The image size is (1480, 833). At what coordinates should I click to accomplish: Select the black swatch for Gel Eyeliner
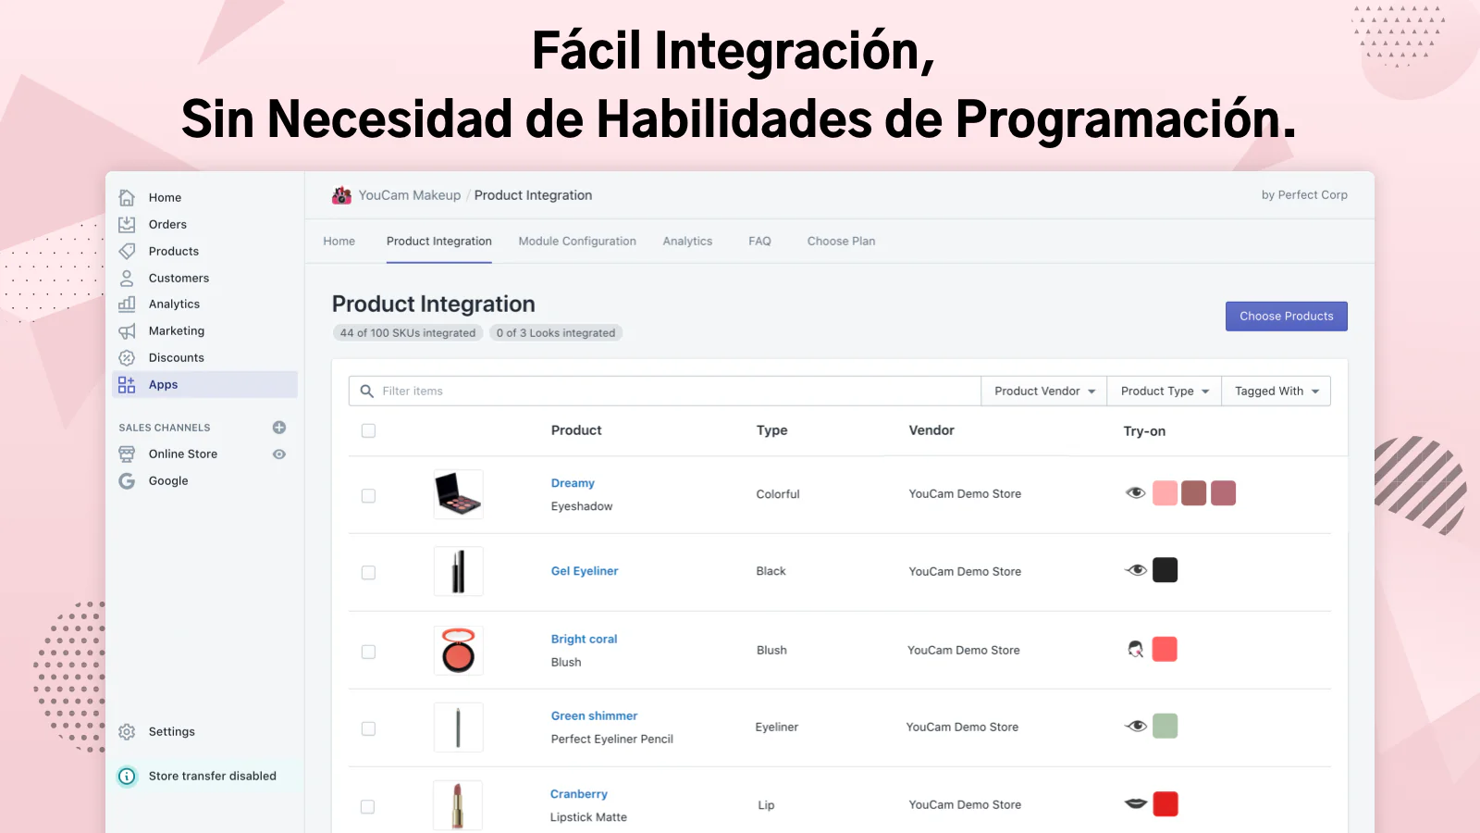[1165, 570]
